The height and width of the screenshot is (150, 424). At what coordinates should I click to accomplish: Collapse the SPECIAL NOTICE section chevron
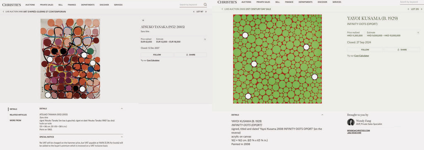click(122, 137)
